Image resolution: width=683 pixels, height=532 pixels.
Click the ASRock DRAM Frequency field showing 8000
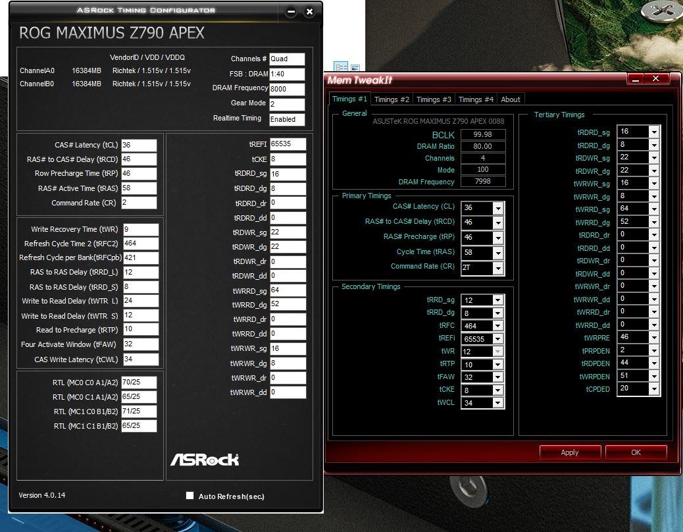click(x=287, y=90)
